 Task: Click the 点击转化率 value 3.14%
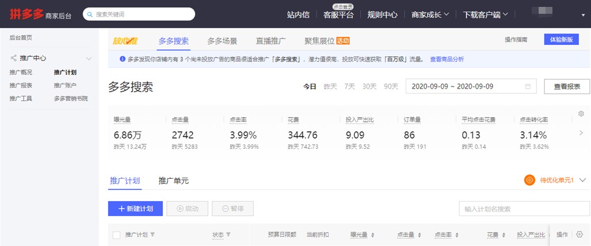(x=533, y=135)
